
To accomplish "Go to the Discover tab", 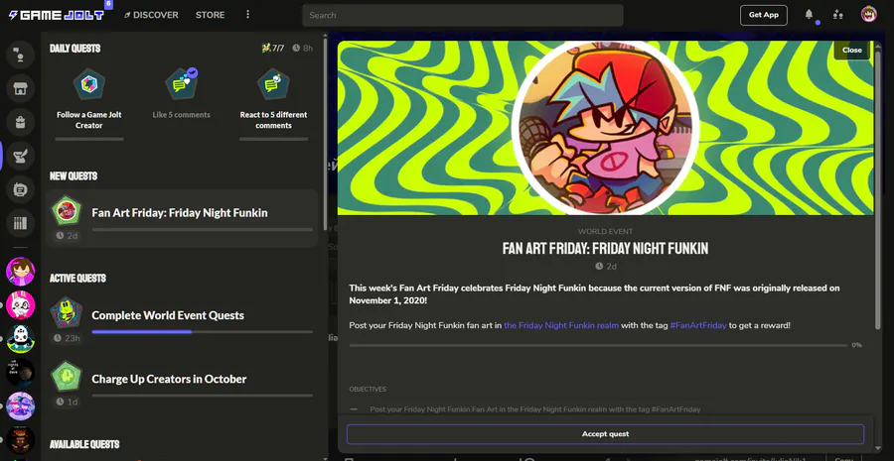I will [151, 15].
